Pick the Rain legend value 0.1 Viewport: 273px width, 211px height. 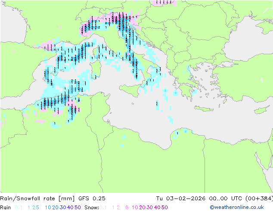coord(19,208)
